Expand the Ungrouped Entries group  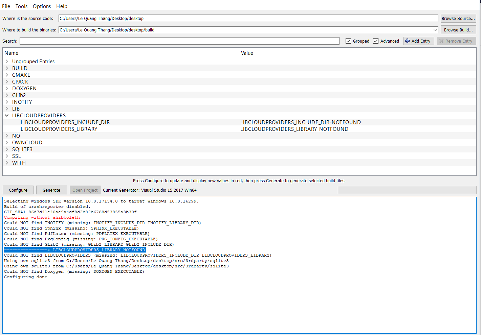(x=7, y=61)
